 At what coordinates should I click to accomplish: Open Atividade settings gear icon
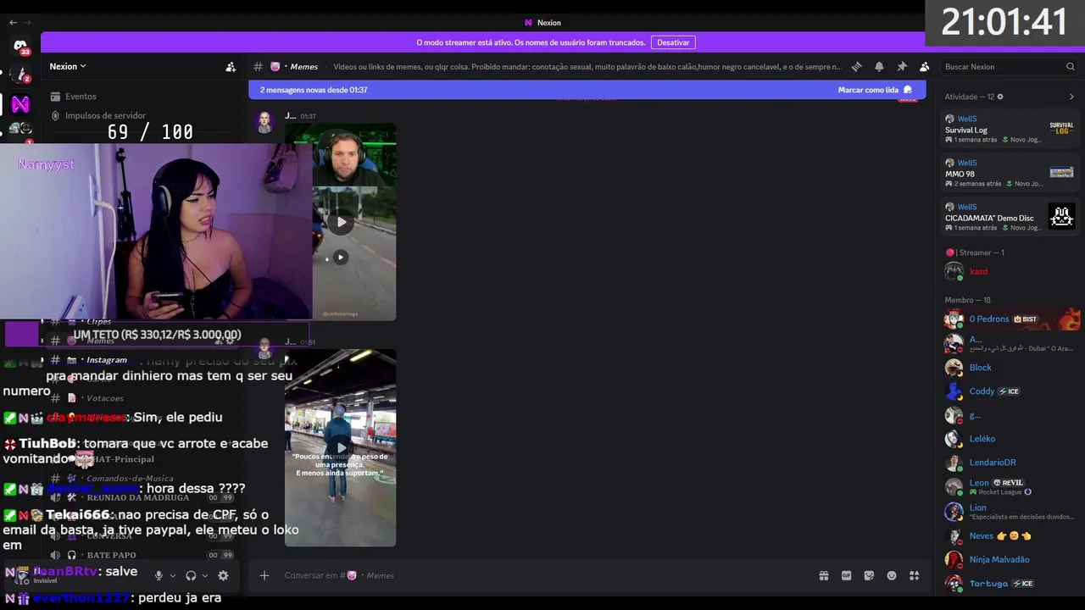(1000, 97)
